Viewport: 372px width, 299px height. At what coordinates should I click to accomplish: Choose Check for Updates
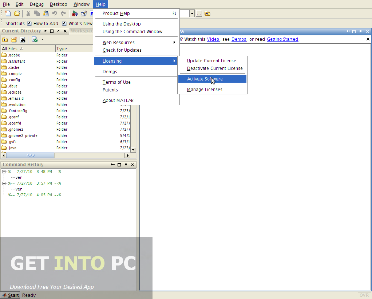click(136, 50)
